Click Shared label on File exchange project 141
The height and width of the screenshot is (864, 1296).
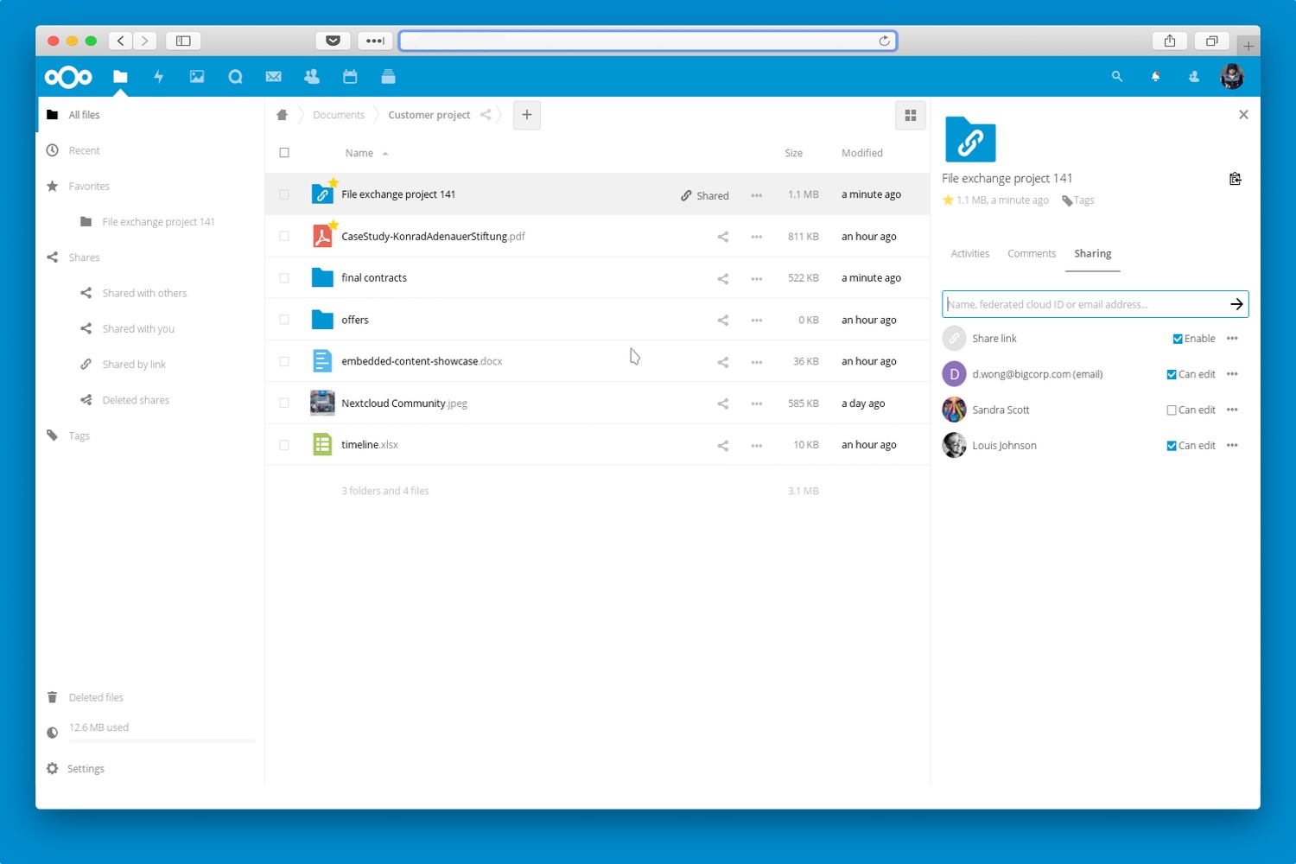coord(705,195)
